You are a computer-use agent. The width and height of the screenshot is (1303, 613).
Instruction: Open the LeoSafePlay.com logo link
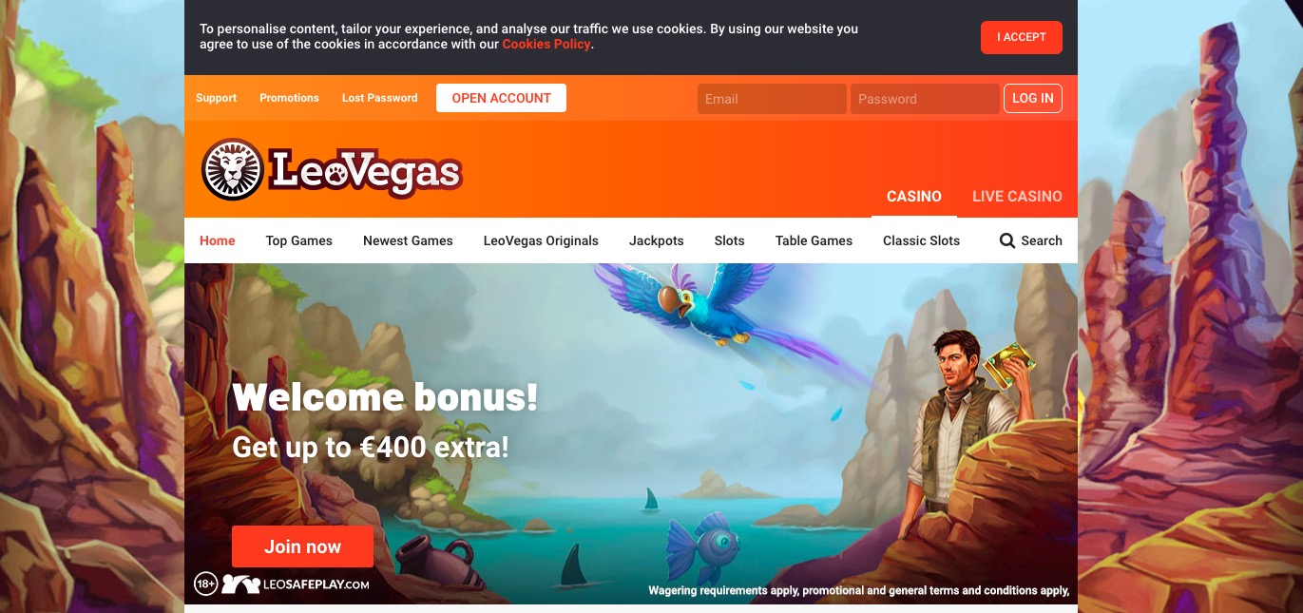pos(296,584)
